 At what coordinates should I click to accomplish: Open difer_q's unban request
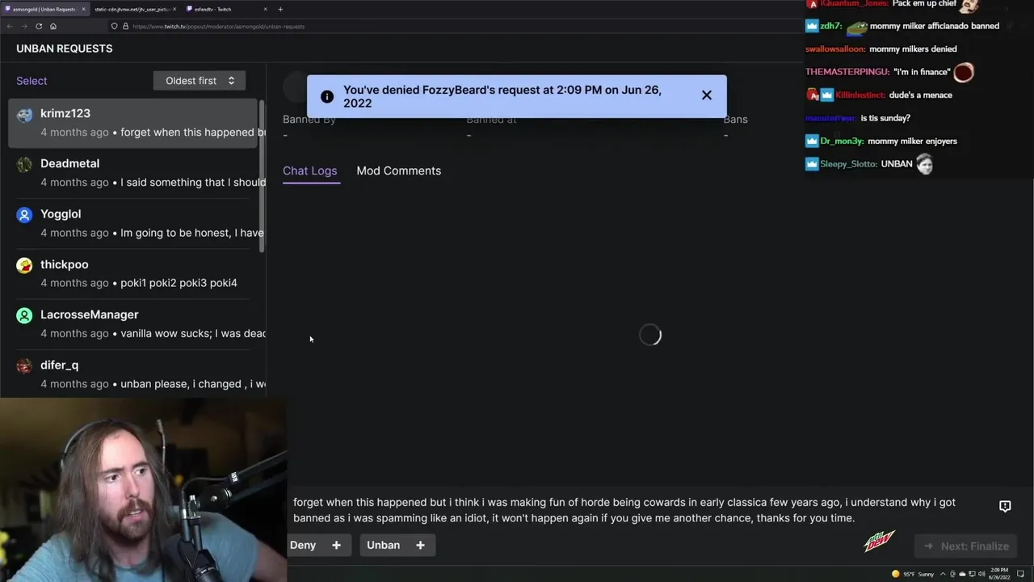coord(133,373)
